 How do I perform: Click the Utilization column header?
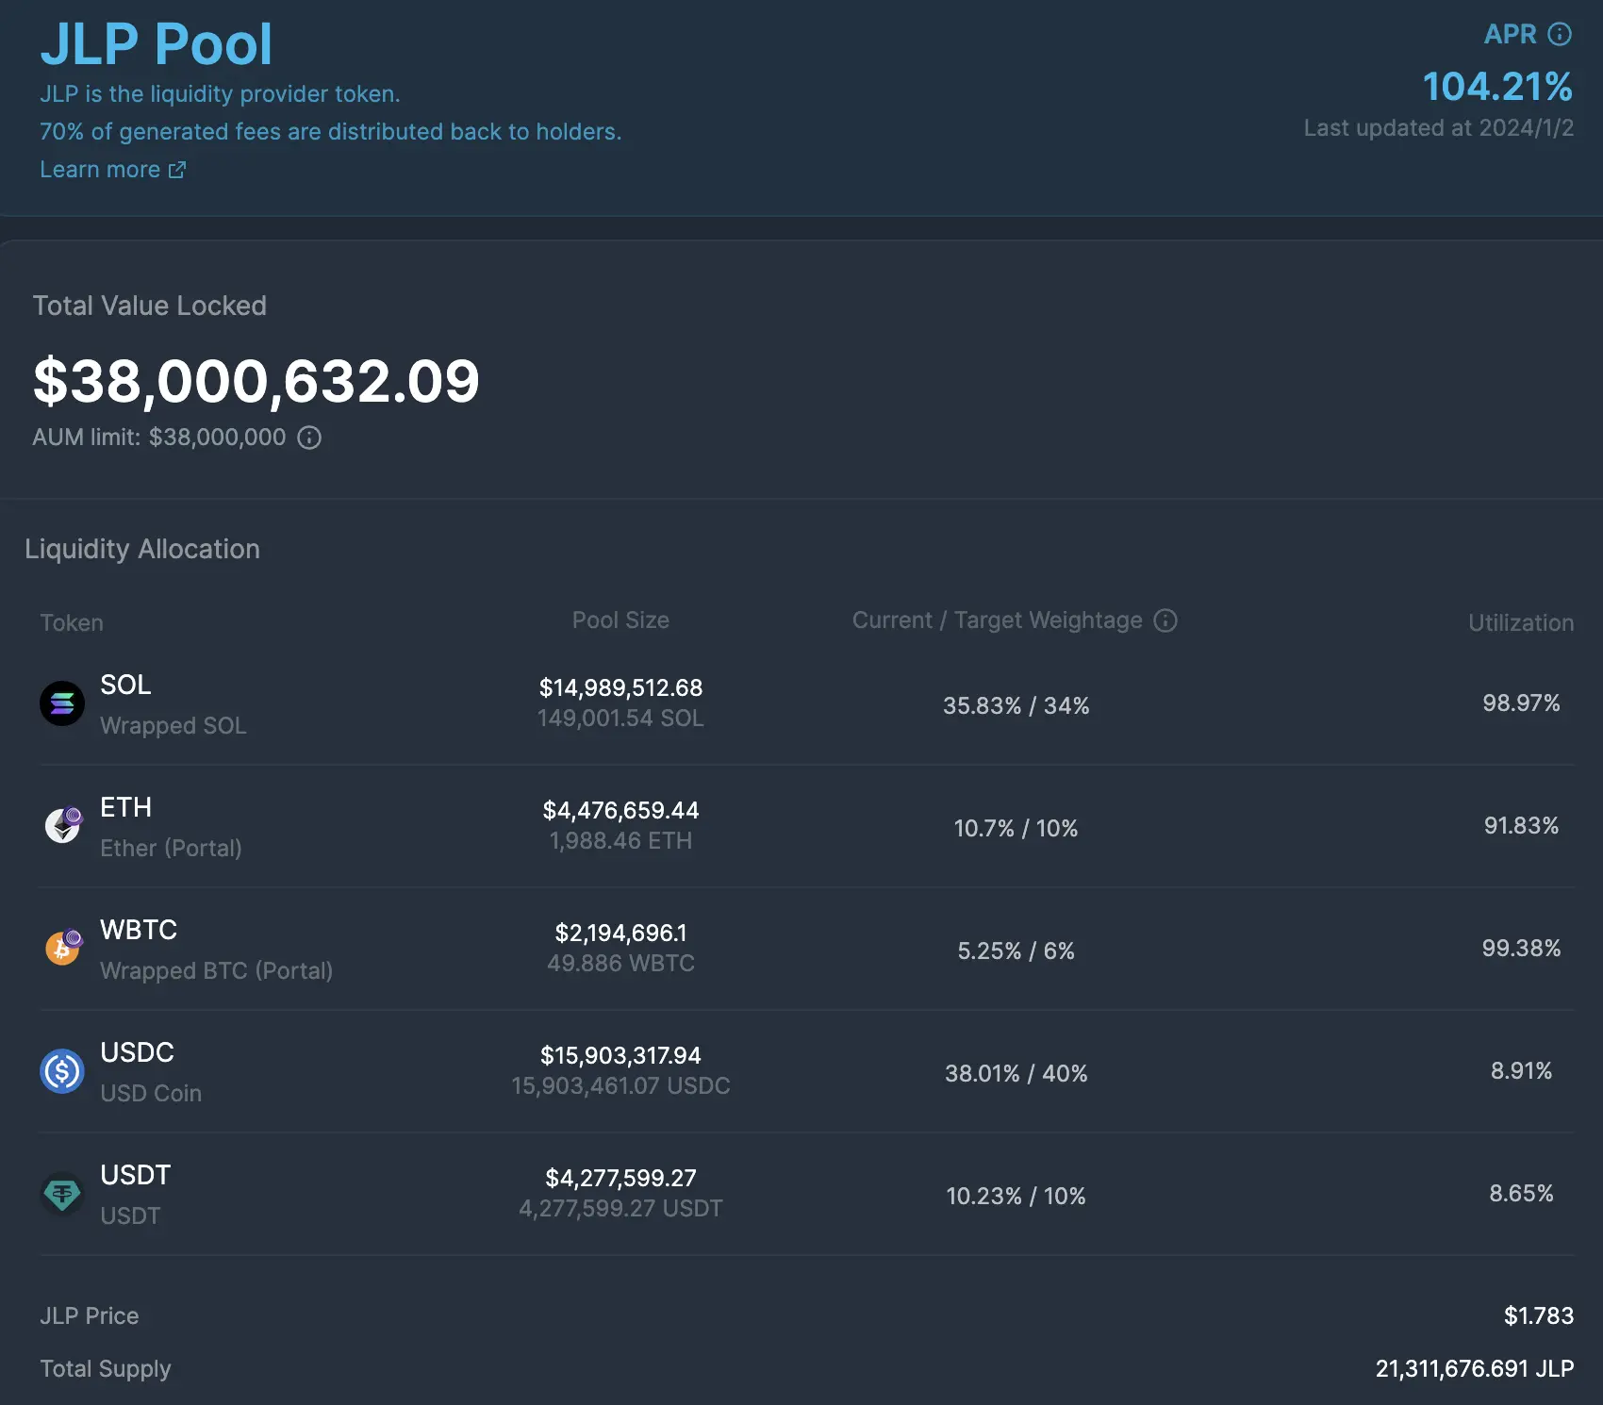click(1520, 622)
